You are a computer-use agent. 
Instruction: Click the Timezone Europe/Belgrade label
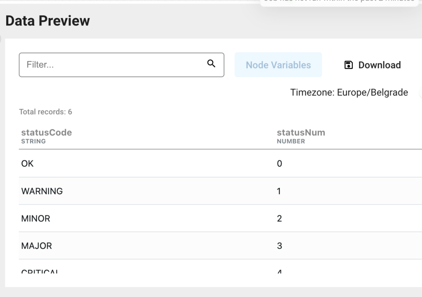coord(349,92)
